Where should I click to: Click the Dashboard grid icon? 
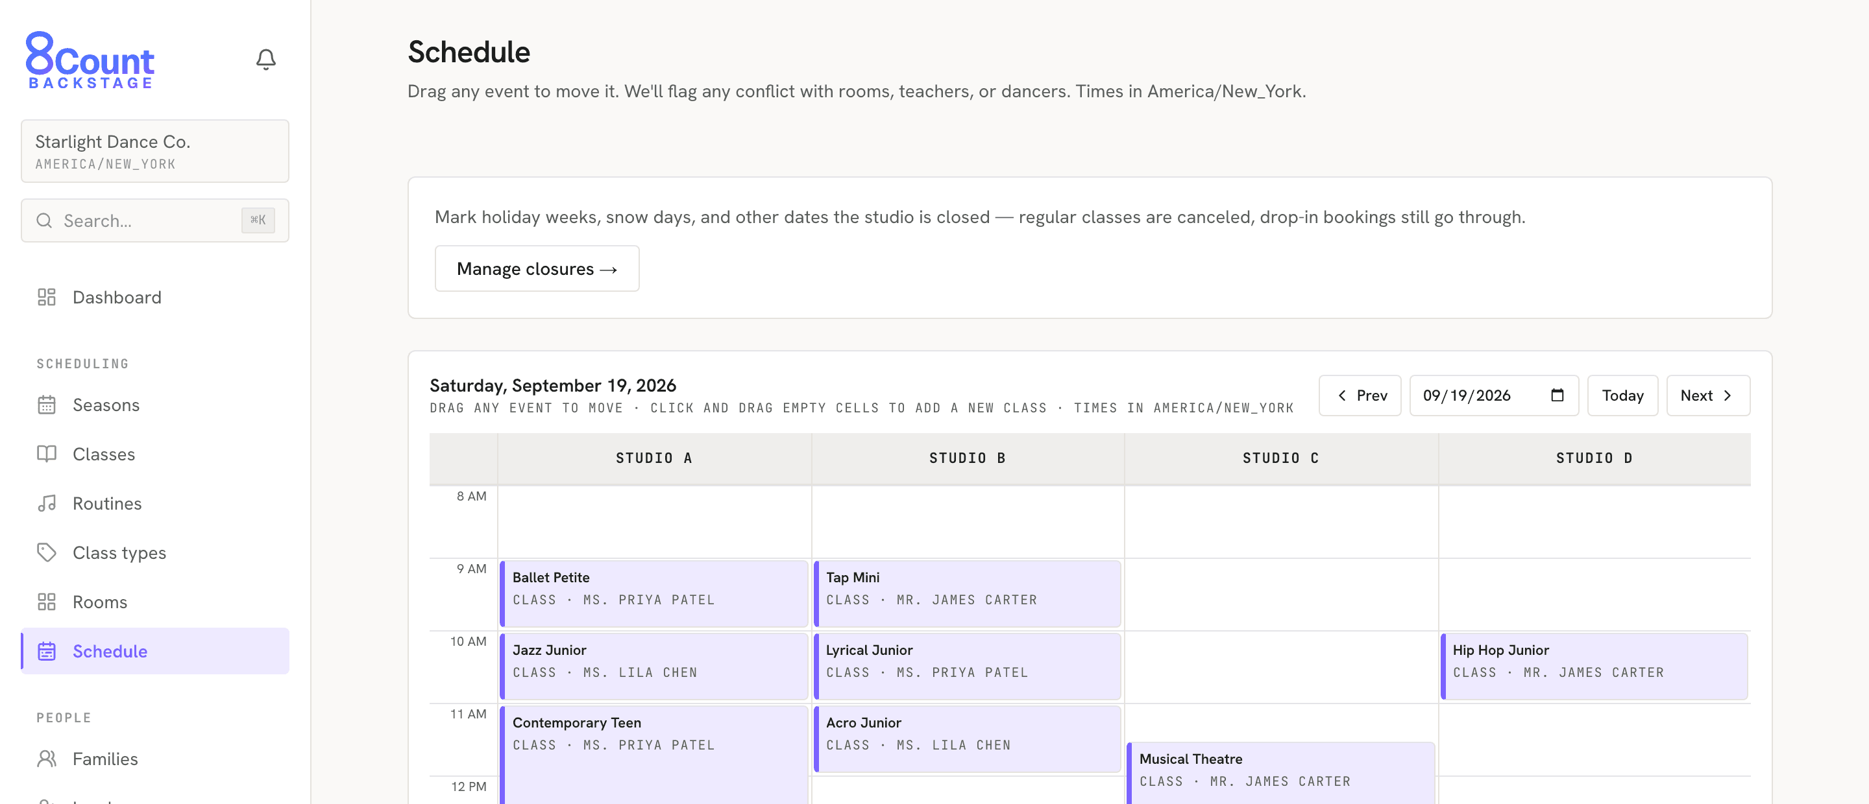point(47,297)
